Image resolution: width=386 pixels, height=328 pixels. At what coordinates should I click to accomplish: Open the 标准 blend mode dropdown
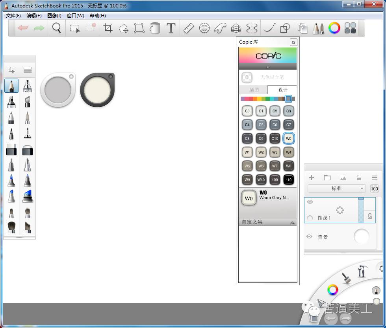click(x=336, y=189)
